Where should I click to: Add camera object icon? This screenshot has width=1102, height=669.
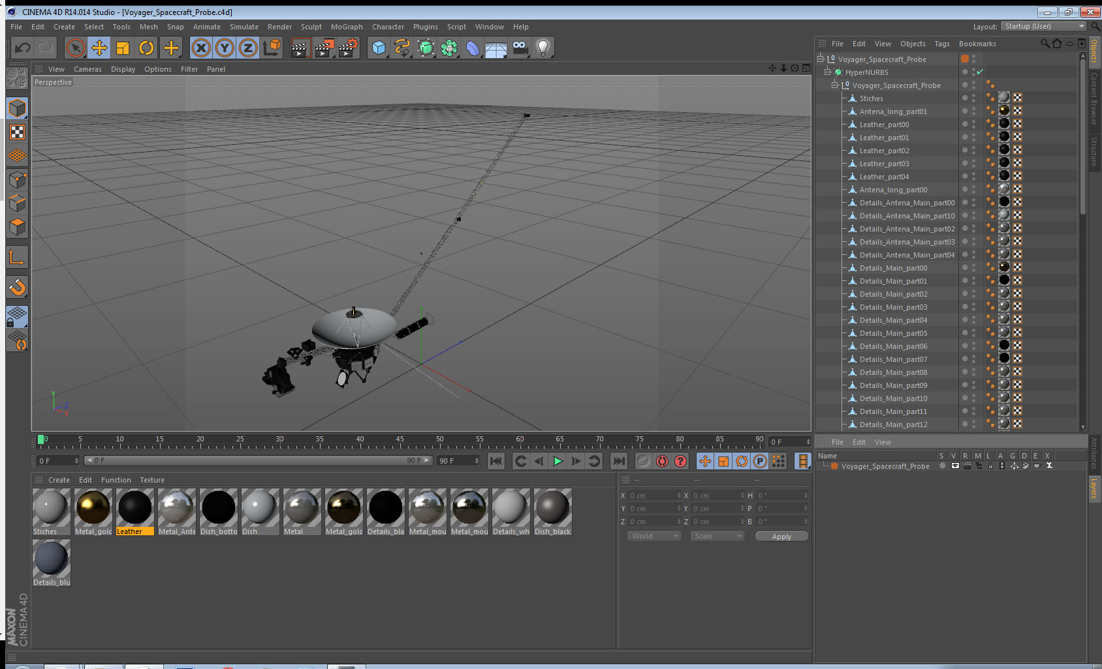point(520,48)
